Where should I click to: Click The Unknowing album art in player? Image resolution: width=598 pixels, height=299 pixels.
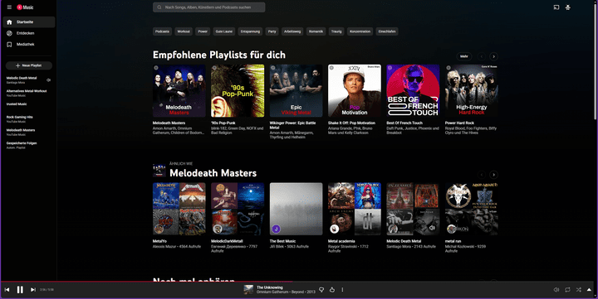[x=248, y=290]
